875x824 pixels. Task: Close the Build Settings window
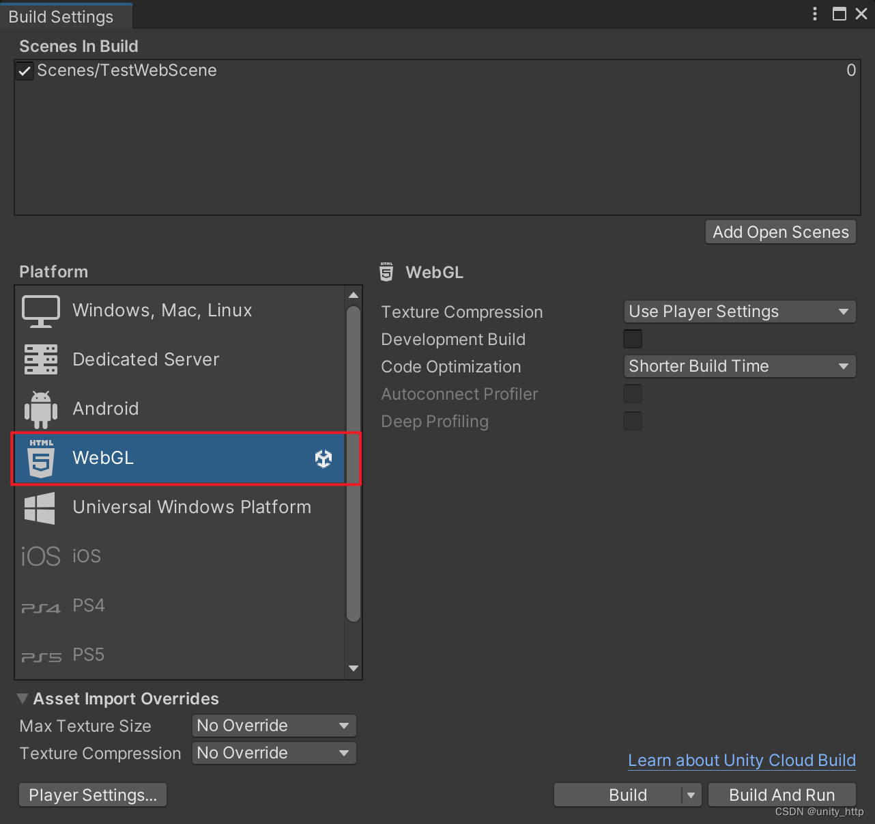click(x=861, y=14)
